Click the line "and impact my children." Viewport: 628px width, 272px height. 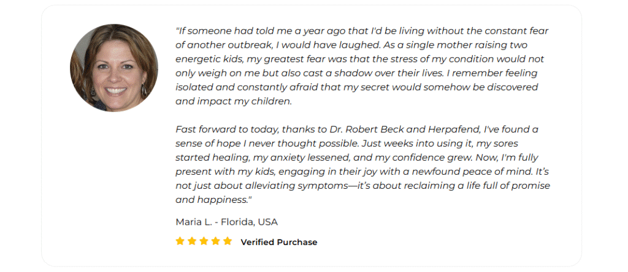pos(234,101)
